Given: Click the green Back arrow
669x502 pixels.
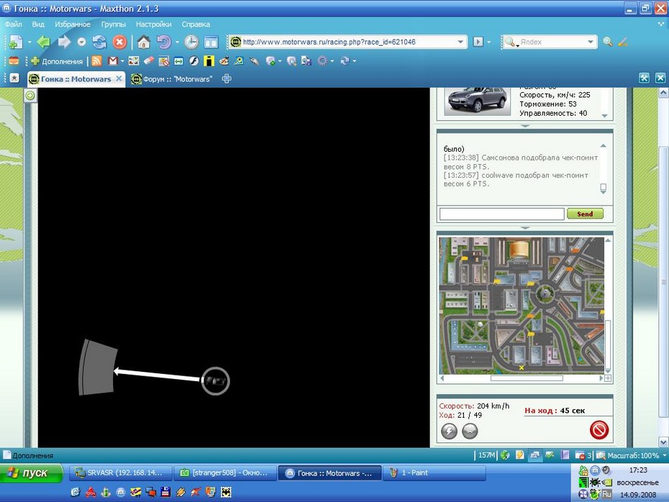Looking at the screenshot, I should pyautogui.click(x=43, y=42).
